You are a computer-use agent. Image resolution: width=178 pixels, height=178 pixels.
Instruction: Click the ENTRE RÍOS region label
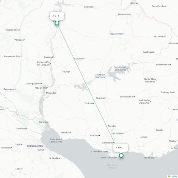13,30
